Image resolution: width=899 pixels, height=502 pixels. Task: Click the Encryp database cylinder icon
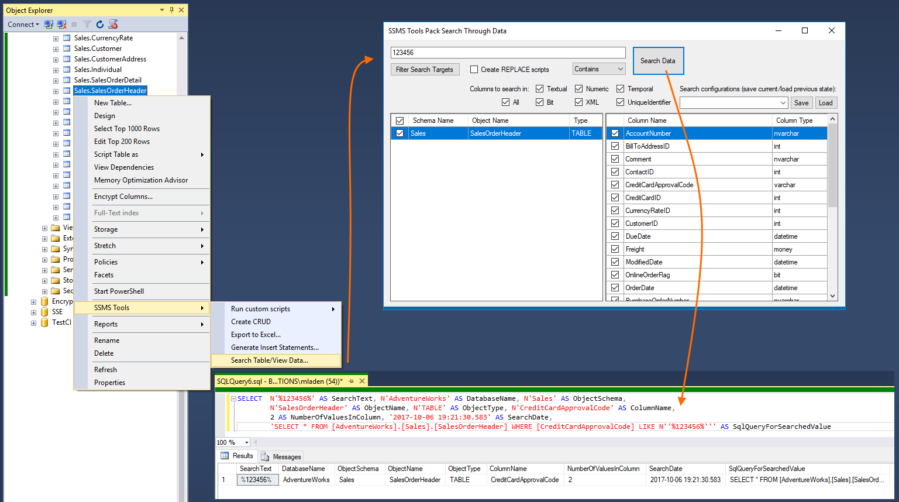click(44, 301)
